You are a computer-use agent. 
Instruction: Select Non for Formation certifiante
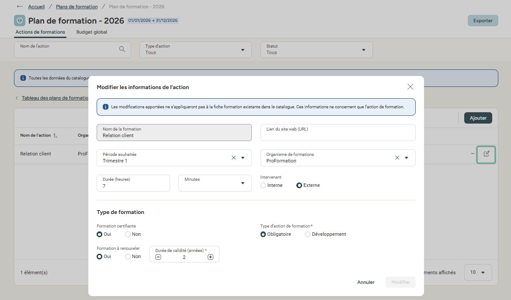pos(128,234)
